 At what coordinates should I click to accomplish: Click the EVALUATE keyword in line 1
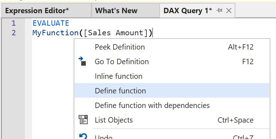[x=51, y=23]
